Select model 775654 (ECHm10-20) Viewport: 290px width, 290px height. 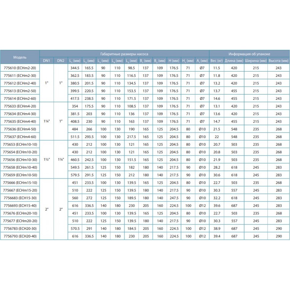pyautogui.click(x=20, y=152)
